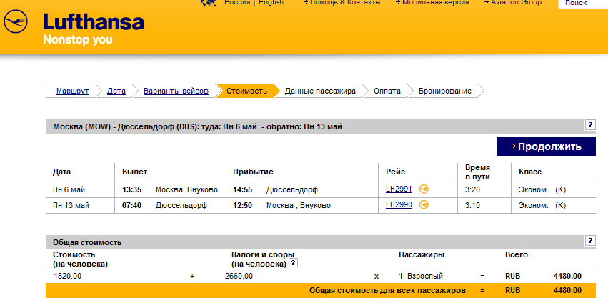This screenshot has height=298, width=608.
Task: Click the date cell Пн 13 май
Action: click(71, 205)
